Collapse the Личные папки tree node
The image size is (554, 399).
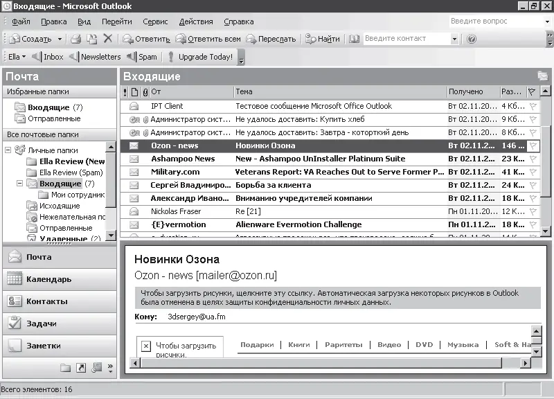(8, 150)
